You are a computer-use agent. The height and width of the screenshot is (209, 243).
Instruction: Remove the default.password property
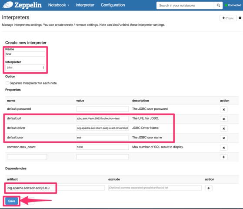(223, 109)
